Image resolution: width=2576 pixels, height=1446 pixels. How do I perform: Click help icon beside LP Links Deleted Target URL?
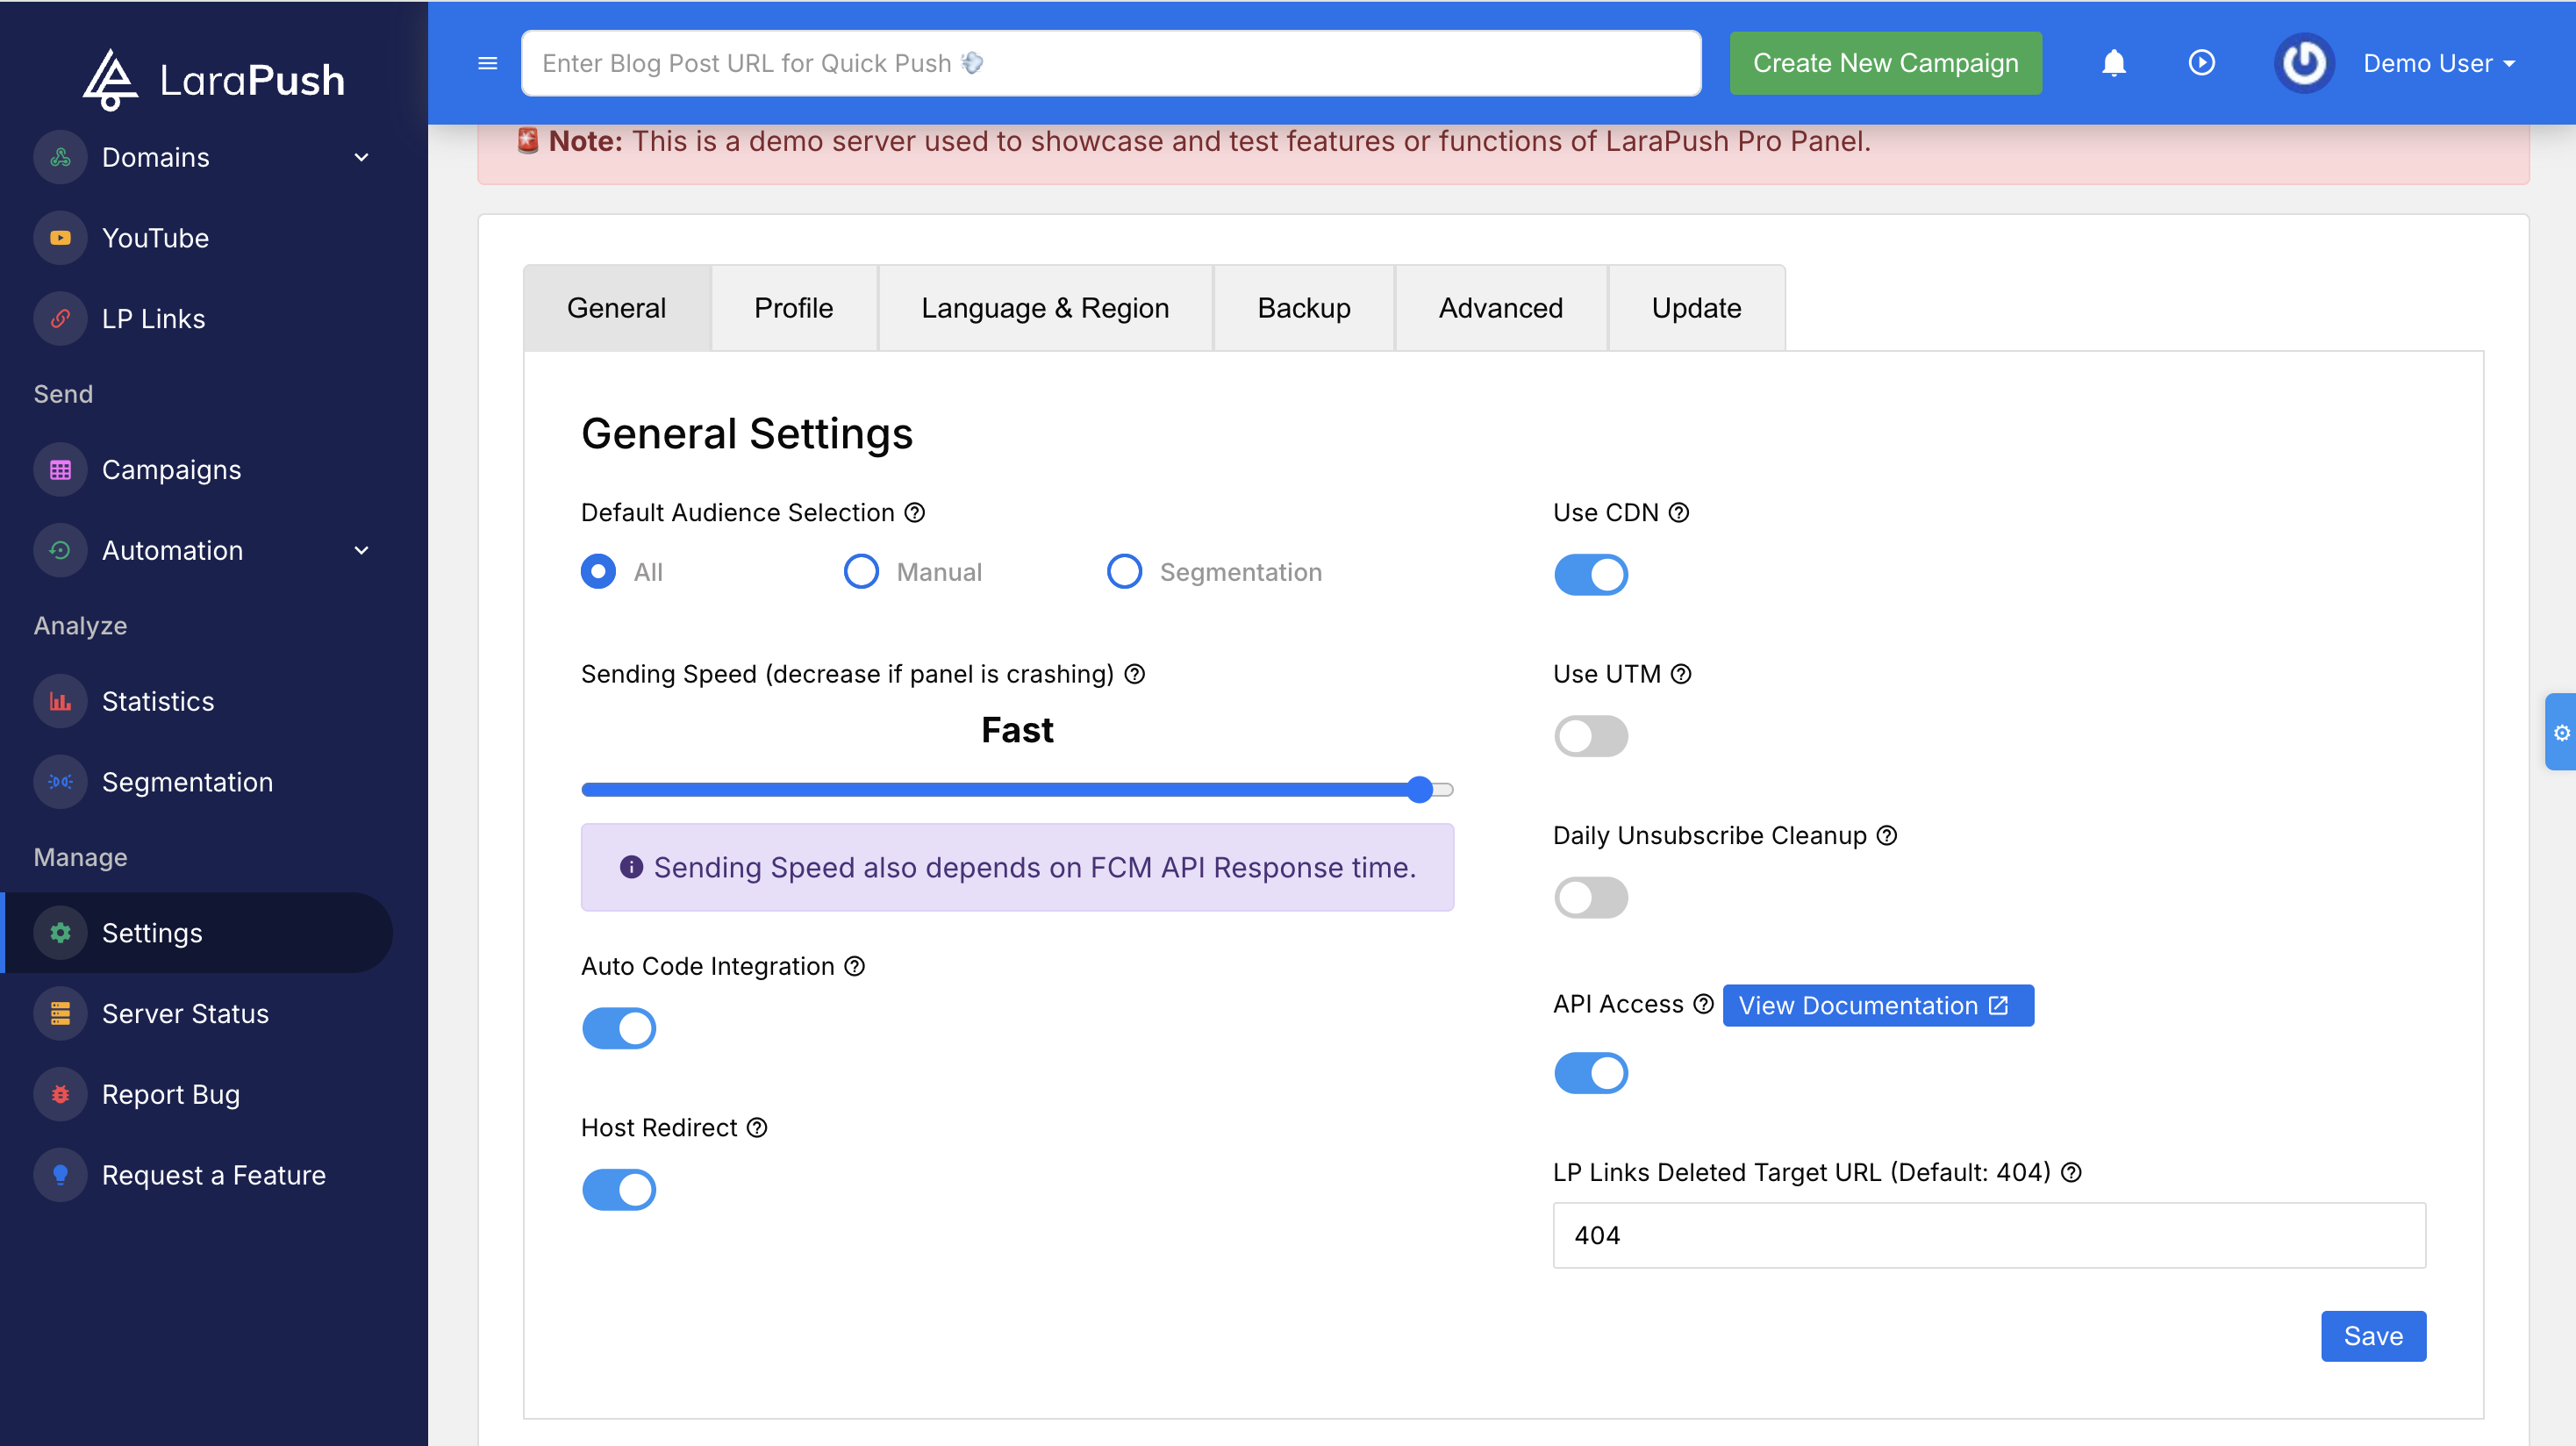pos(2071,1173)
